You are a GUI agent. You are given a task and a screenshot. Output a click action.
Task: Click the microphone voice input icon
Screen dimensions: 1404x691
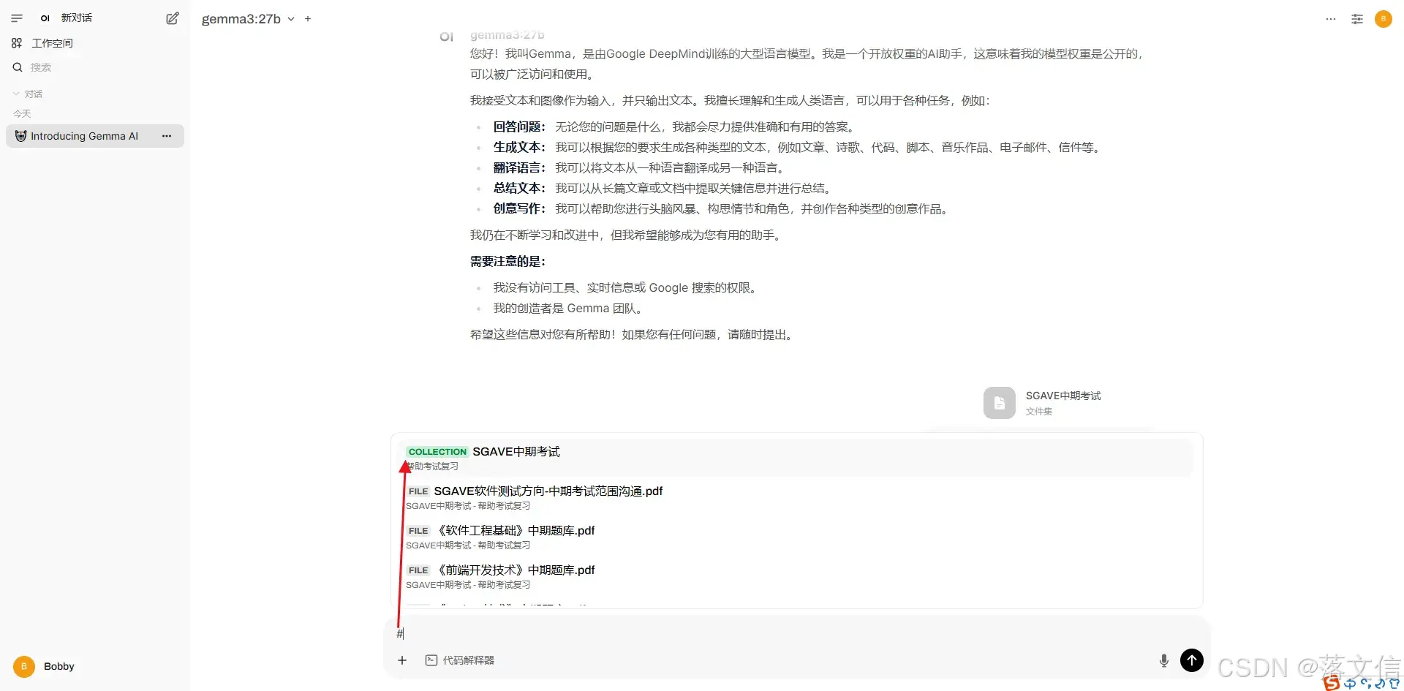click(x=1164, y=660)
